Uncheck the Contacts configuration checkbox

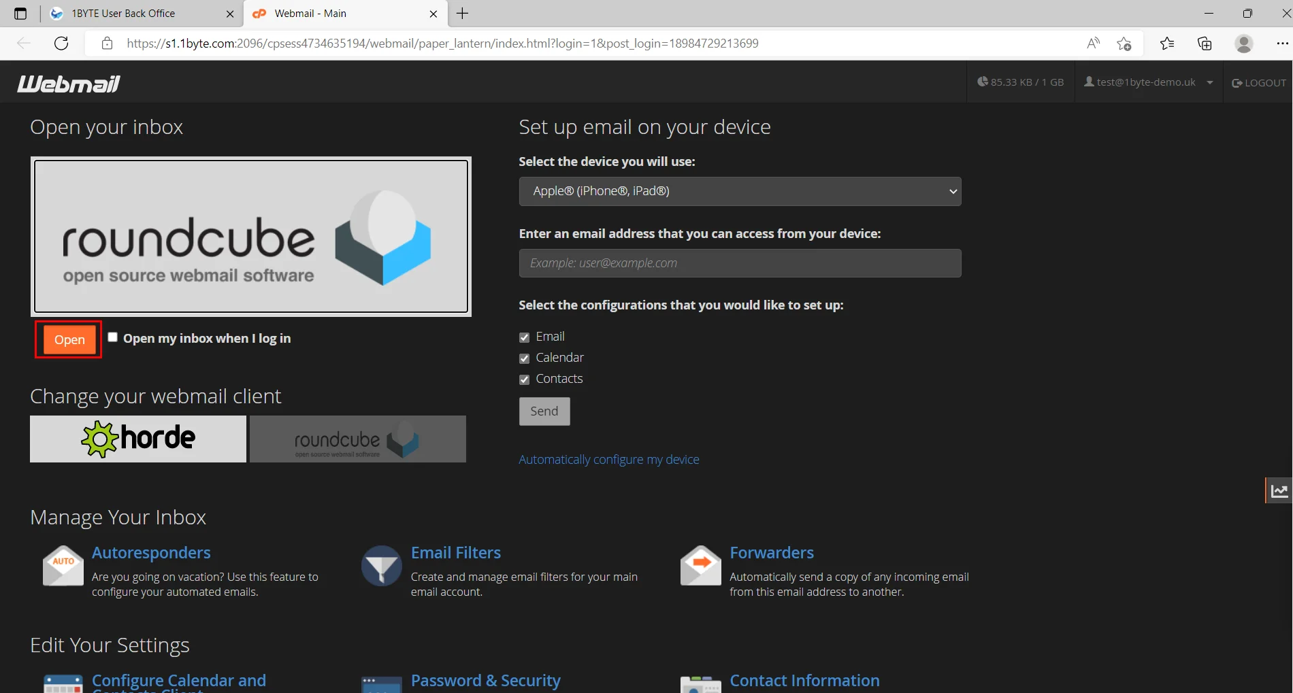pyautogui.click(x=524, y=379)
